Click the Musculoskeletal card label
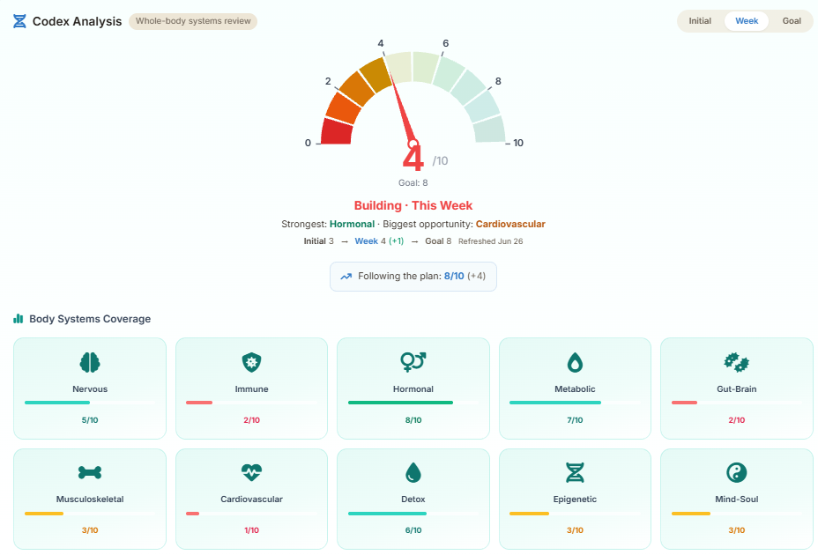The height and width of the screenshot is (555, 818). pyautogui.click(x=90, y=499)
